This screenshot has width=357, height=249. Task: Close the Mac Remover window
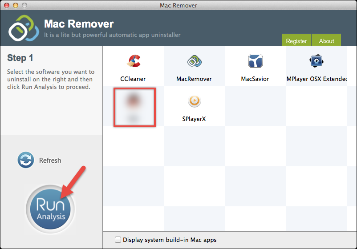7,5
